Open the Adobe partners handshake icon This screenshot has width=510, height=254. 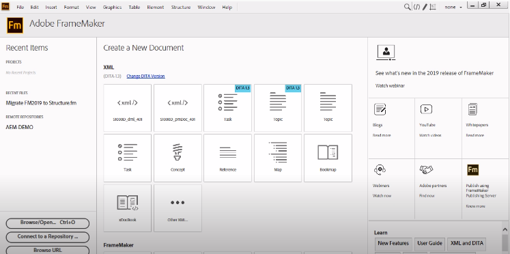tap(426, 169)
